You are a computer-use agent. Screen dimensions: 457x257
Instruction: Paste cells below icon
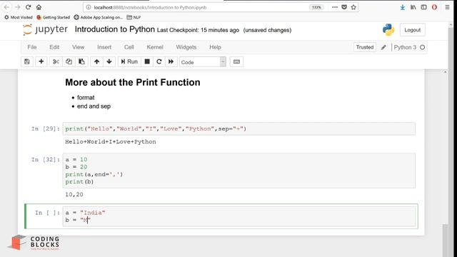81,62
